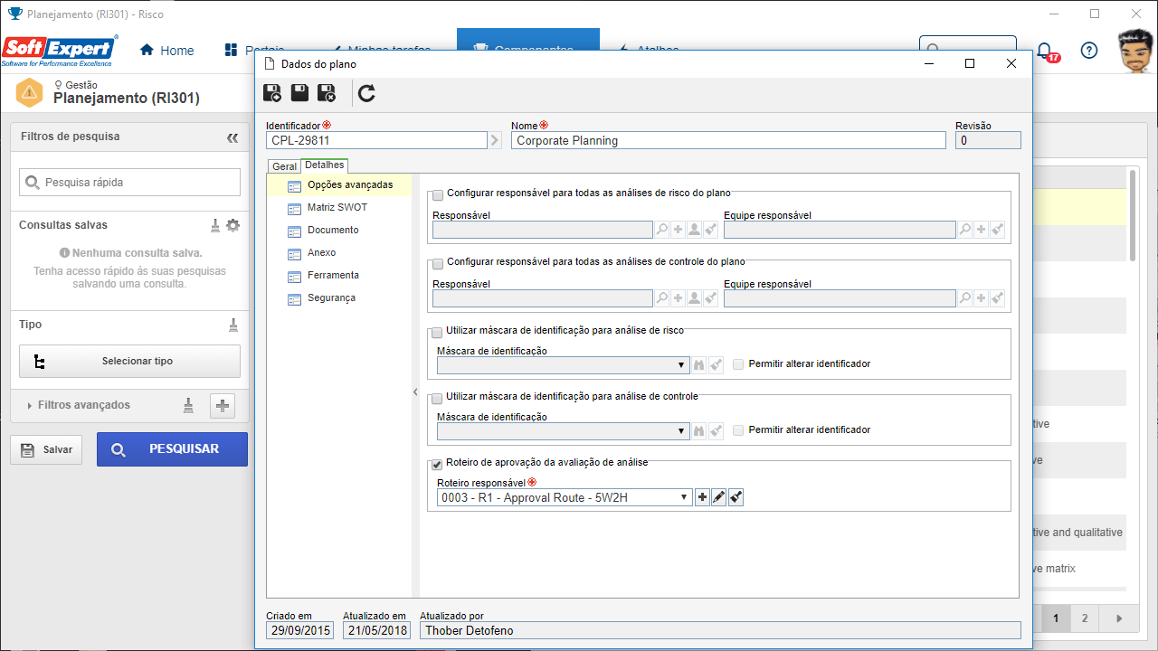Image resolution: width=1158 pixels, height=651 pixels.
Task: Add a new Roteiro responsável with plus icon
Action: click(x=703, y=497)
